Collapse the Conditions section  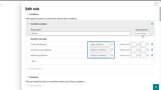[27, 14]
